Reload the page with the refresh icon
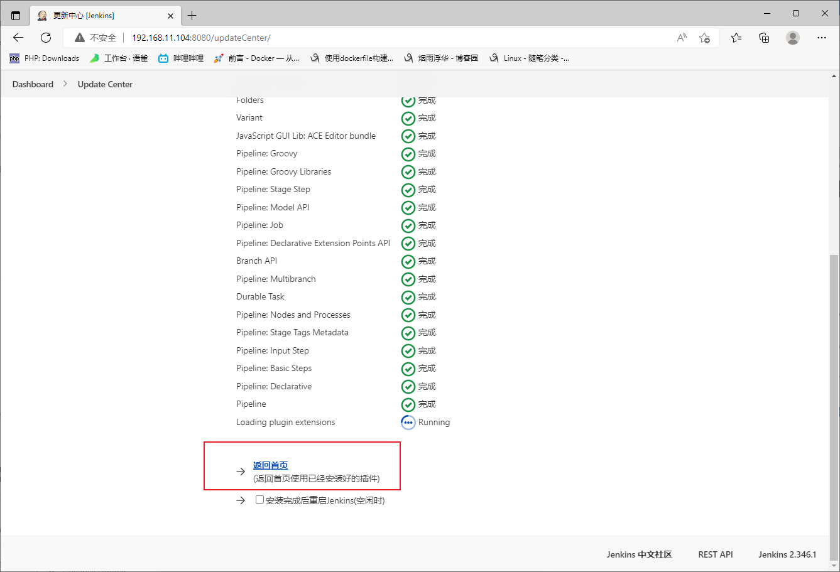840x572 pixels. [x=46, y=38]
